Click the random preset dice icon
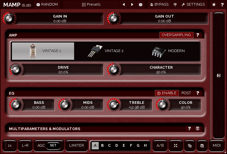Viewport: 227px width, 154px height. 141,5
